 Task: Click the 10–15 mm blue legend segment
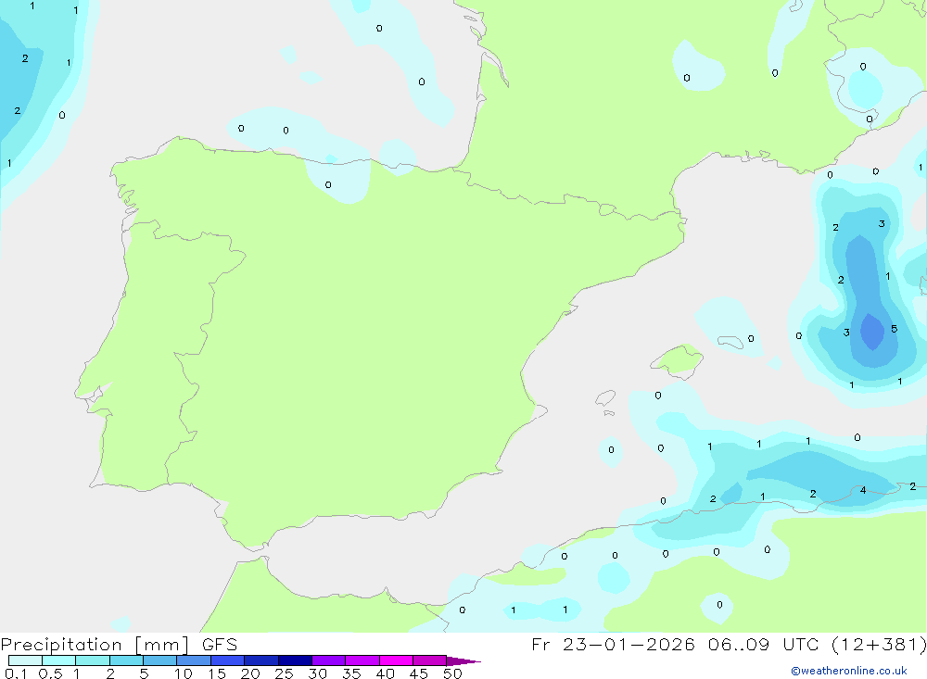click(x=194, y=660)
